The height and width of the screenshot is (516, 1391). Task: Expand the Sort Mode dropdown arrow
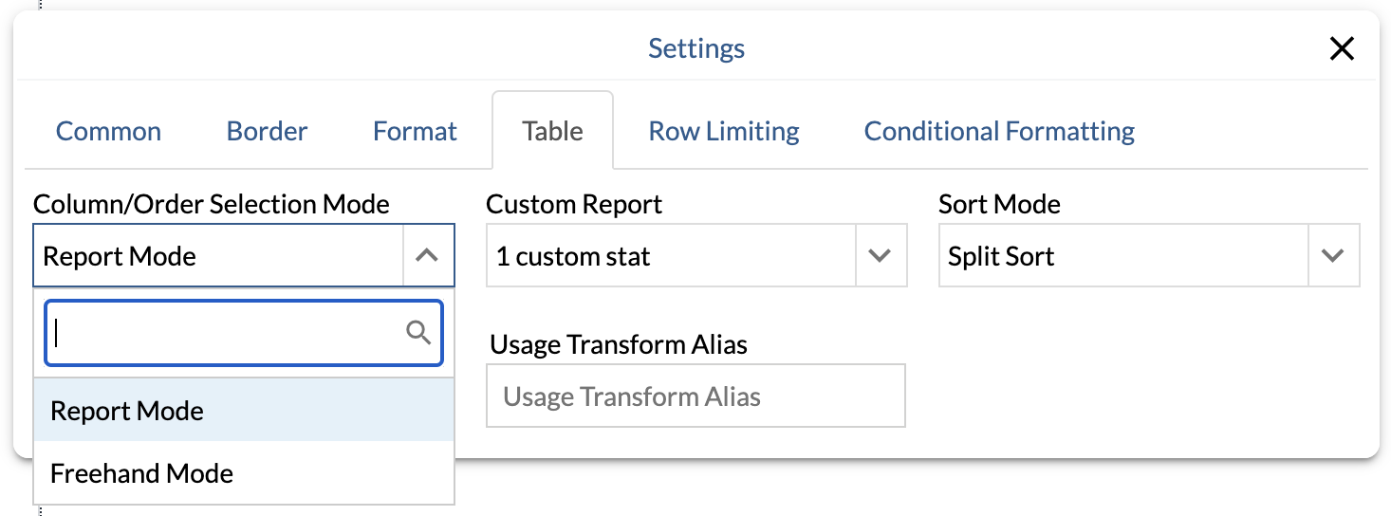tap(1333, 256)
